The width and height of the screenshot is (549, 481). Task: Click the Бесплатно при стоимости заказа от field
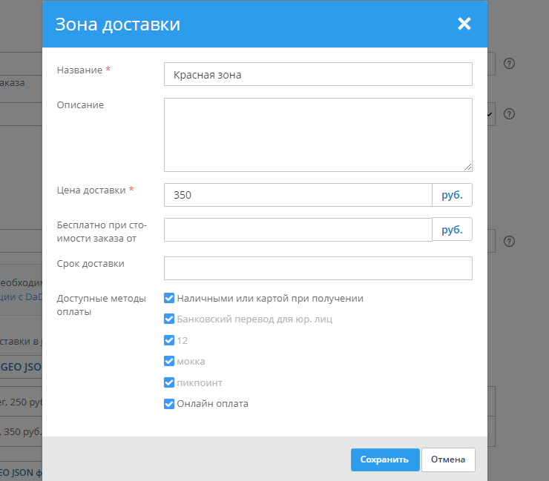click(297, 230)
